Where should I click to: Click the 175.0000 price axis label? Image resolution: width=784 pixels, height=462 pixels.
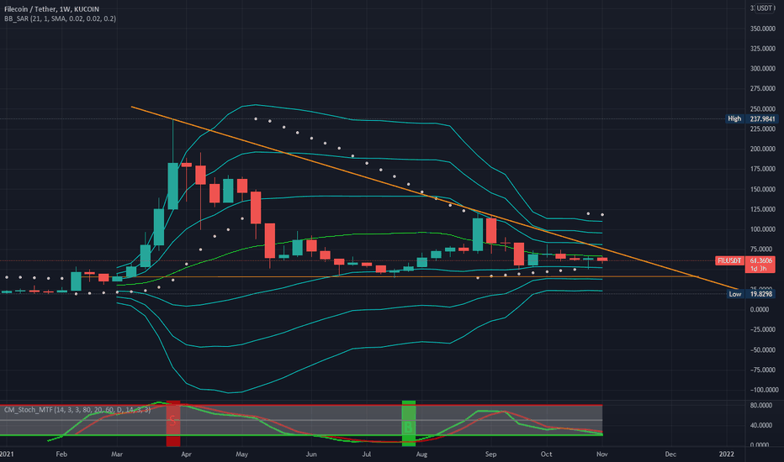762,169
